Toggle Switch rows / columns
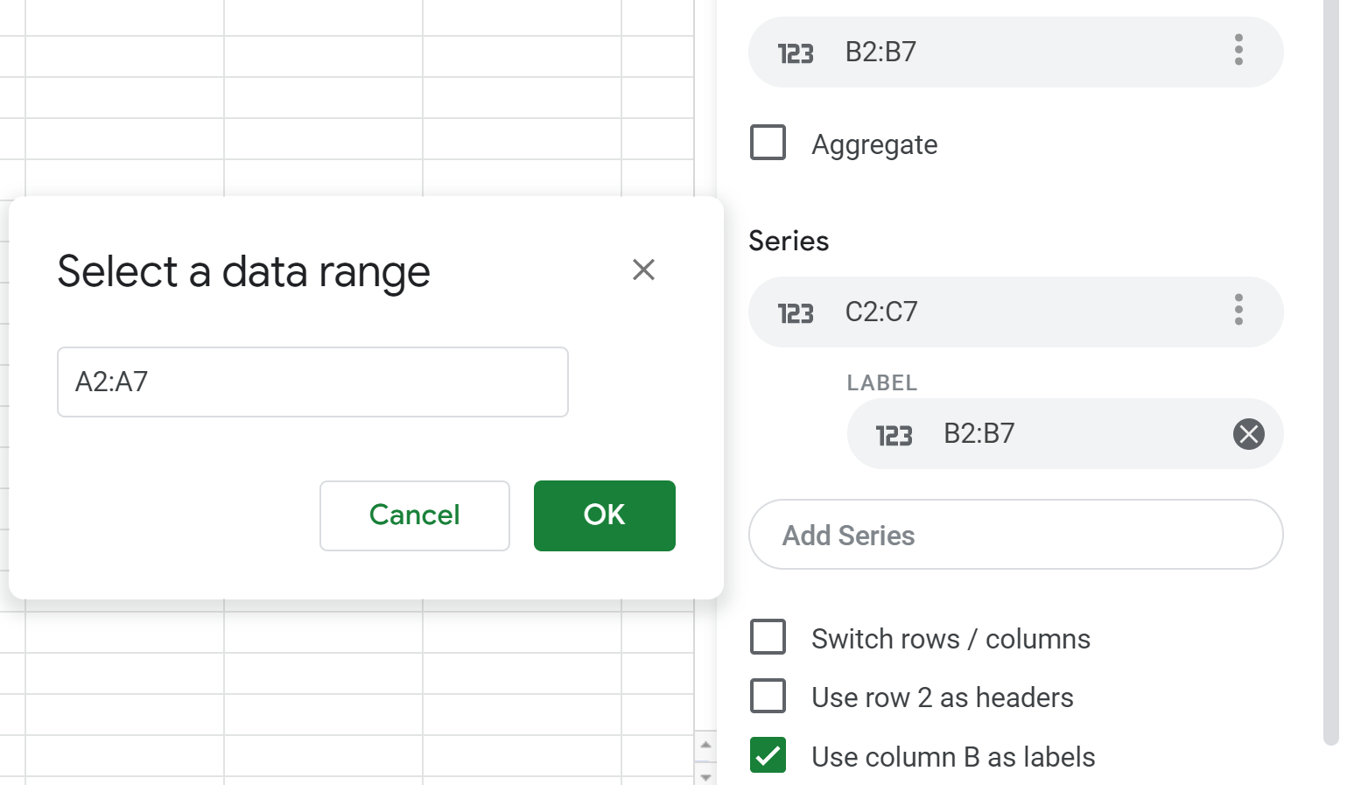 [768, 637]
